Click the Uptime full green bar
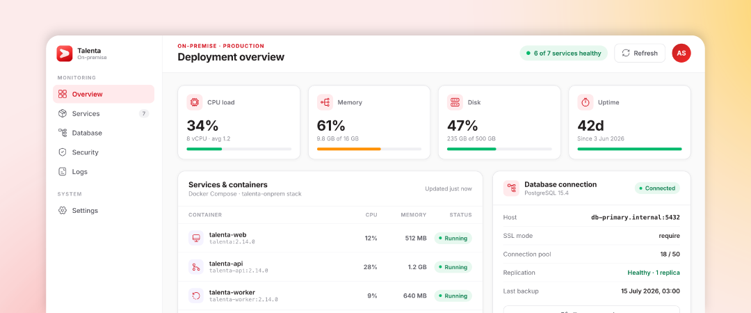The height and width of the screenshot is (313, 751). (x=629, y=149)
